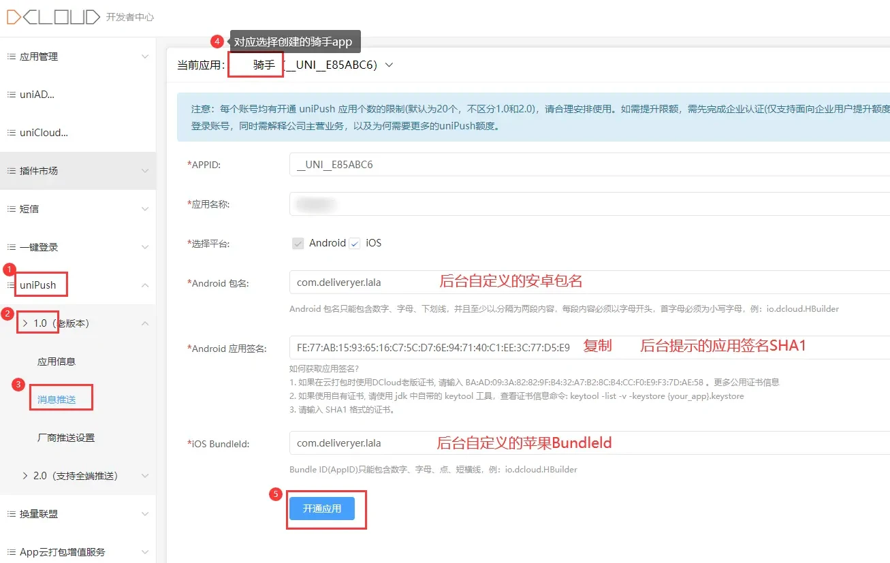Click the 如何获取应用签名? help text
The image size is (890, 563).
point(324,369)
